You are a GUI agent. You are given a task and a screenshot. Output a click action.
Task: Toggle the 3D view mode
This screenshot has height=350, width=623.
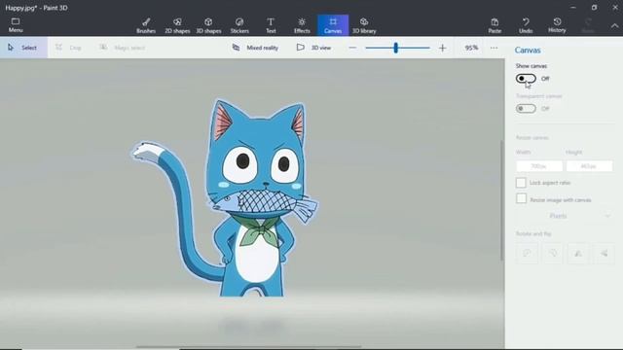pyautogui.click(x=313, y=48)
